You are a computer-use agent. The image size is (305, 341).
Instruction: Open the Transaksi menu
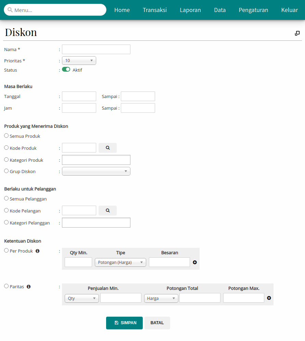[x=155, y=10]
